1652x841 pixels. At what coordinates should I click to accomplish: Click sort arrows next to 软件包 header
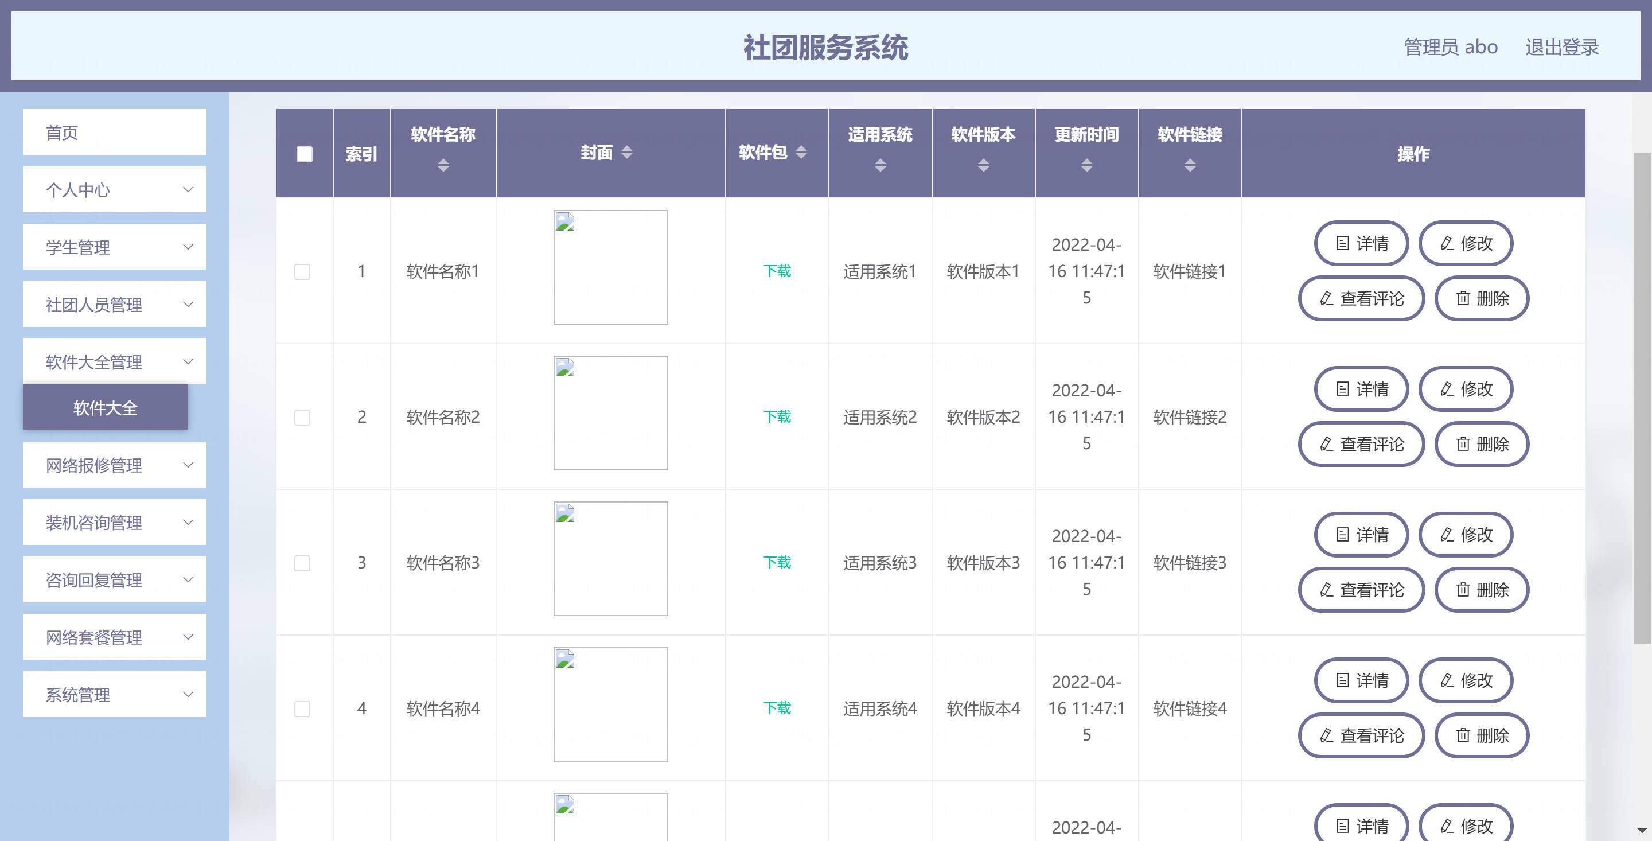pos(801,152)
